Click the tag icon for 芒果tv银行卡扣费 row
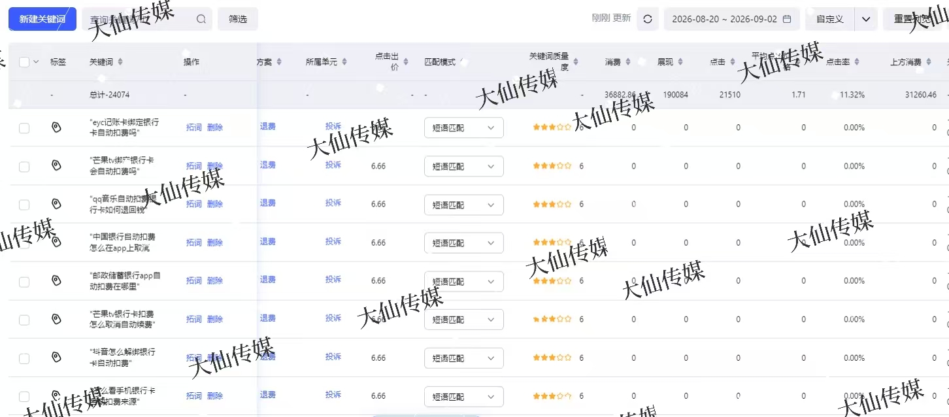Viewport: 949px width, 417px height. [56, 319]
